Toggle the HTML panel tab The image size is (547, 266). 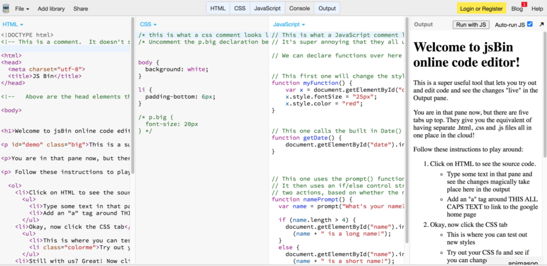coord(218,9)
